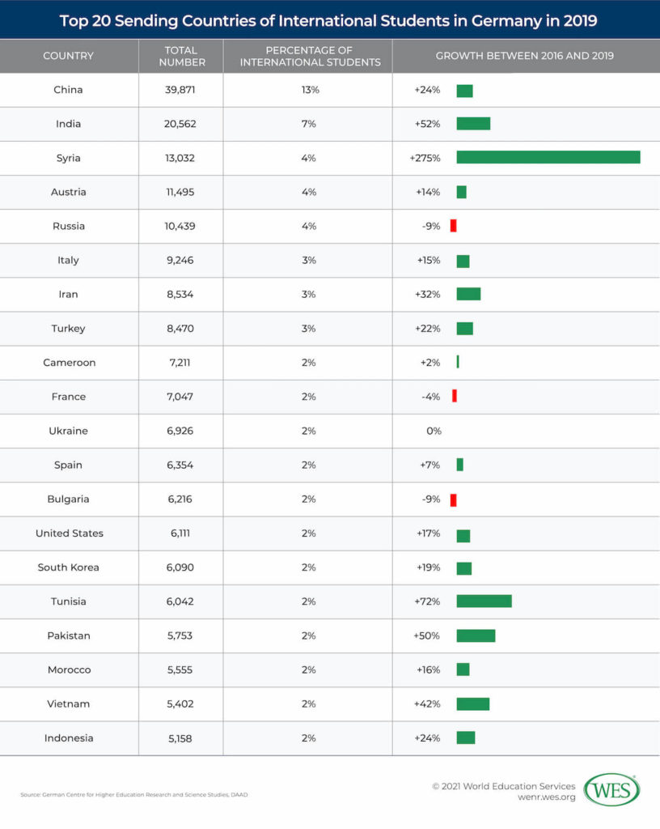660x829 pixels.
Task: Click the chart title text
Action: coord(330,20)
